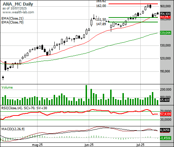Select the Volume pane label

[7, 87]
